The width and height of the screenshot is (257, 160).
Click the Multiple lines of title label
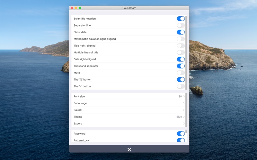(x=86, y=52)
